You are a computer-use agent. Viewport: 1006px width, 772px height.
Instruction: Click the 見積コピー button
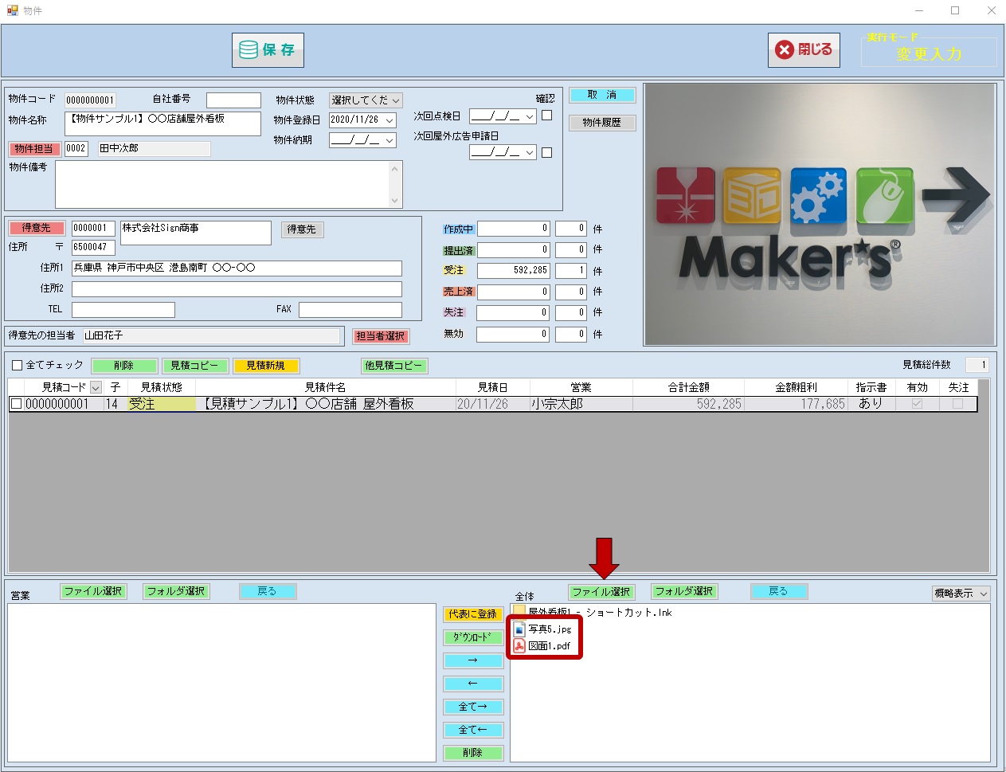[194, 366]
